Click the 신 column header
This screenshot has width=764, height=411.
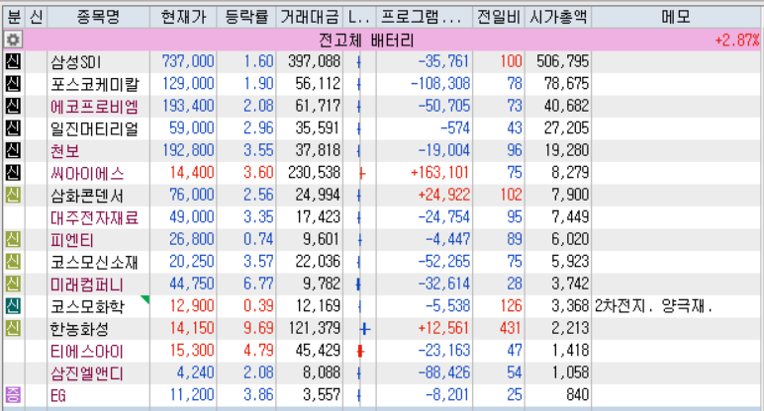[x=36, y=18]
